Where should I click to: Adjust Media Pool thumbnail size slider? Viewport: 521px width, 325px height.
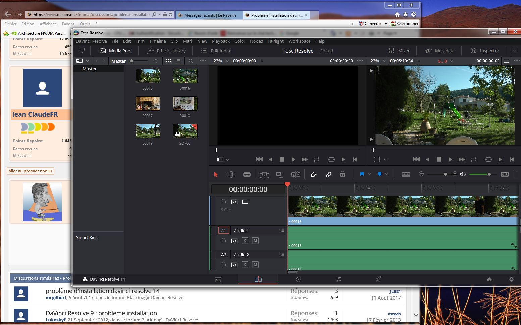pos(139,61)
